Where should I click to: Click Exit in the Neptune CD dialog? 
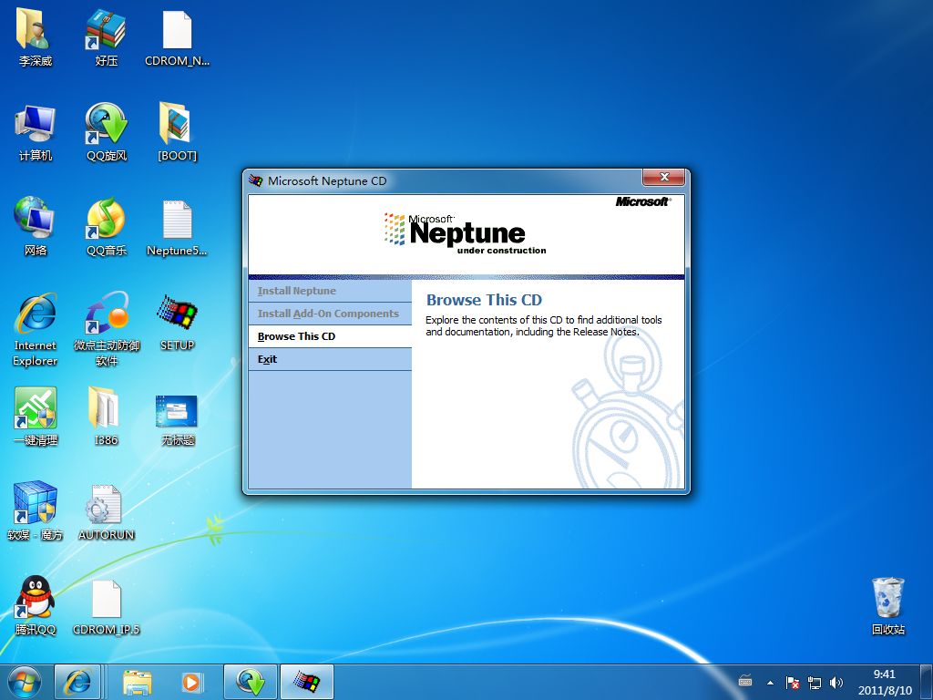(267, 359)
